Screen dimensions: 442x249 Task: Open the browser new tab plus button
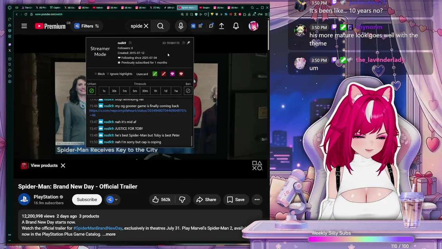[242, 7]
